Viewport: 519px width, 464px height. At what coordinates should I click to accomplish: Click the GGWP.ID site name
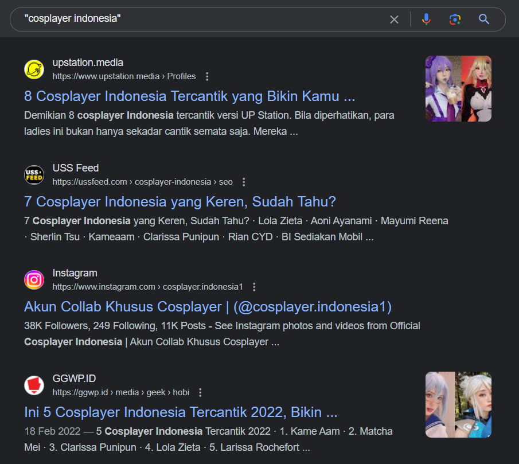[x=74, y=379]
